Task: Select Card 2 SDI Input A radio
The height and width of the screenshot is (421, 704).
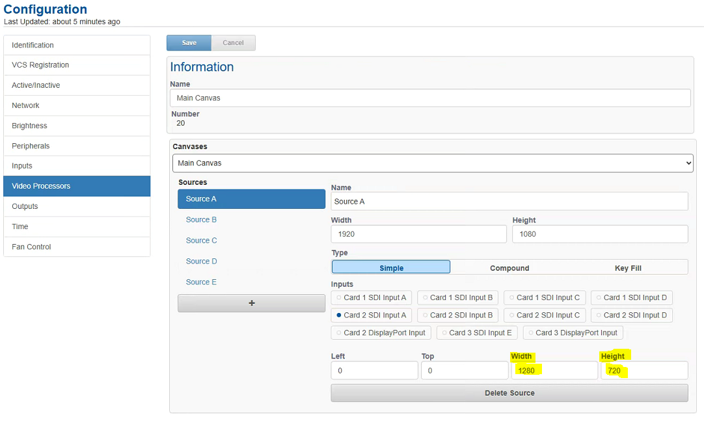Action: tap(371, 315)
